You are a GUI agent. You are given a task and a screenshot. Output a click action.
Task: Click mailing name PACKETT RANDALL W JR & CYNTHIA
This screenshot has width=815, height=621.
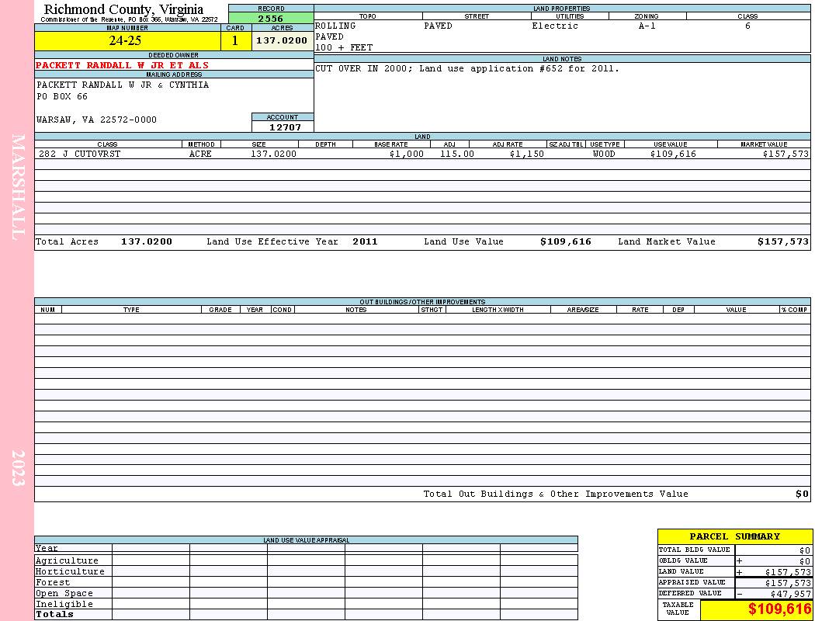point(123,85)
